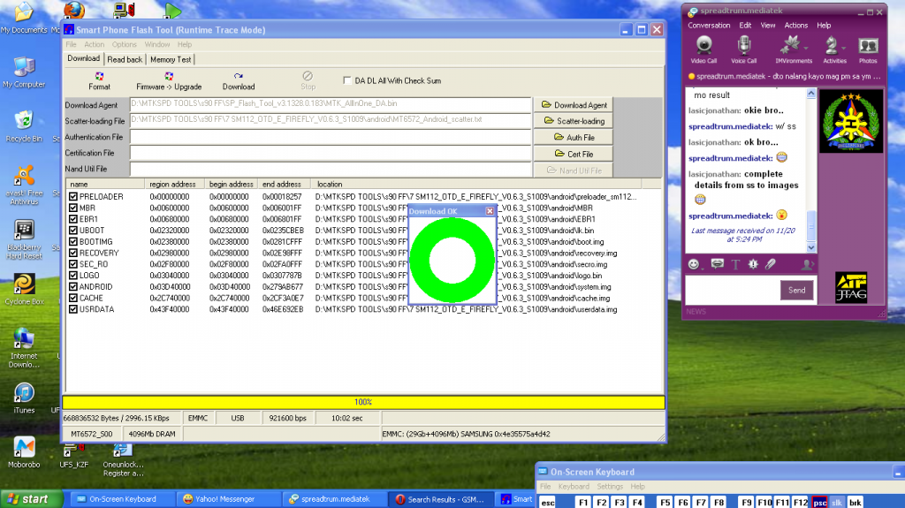Start a Voice Call in messenger
This screenshot has height=508, width=905.
745,48
